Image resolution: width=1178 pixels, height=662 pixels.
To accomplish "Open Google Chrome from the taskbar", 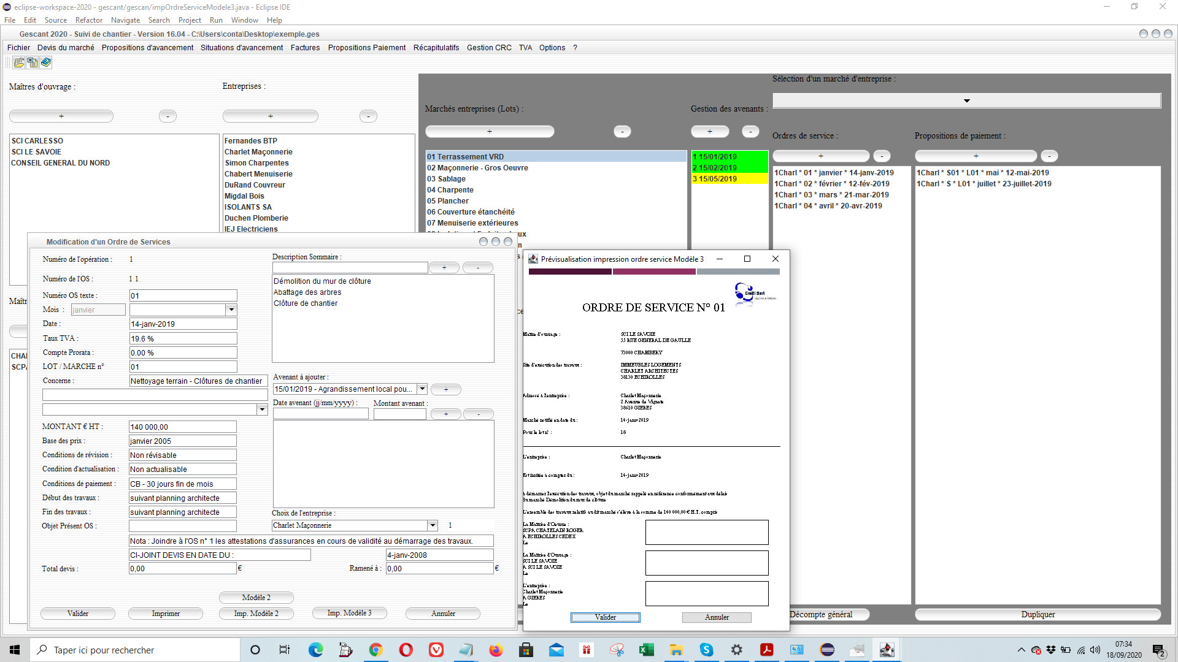I will click(x=375, y=650).
